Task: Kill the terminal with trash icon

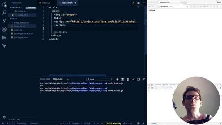Action: 128,80
